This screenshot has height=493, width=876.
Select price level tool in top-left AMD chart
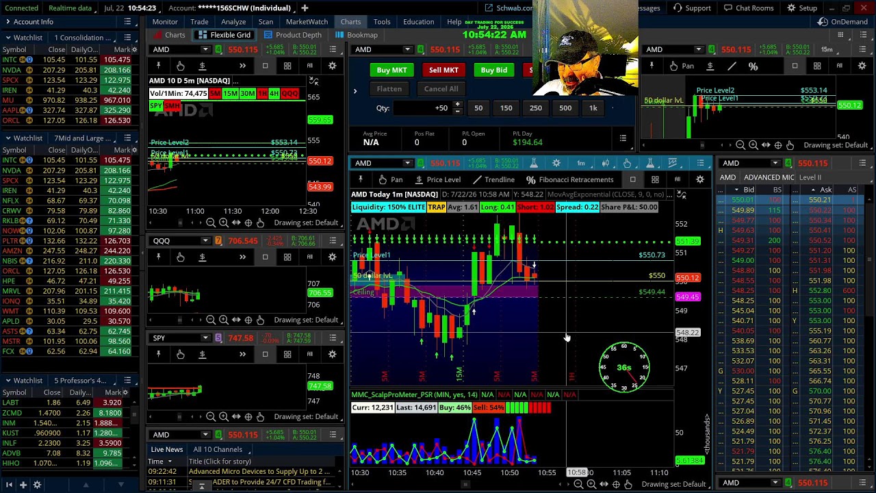point(202,66)
